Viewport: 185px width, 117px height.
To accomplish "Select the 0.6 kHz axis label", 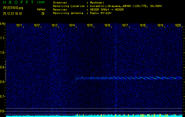I will [3, 111].
